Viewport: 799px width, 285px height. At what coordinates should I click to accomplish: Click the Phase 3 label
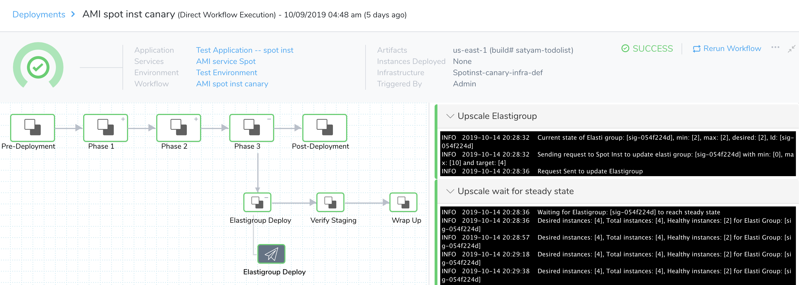coord(247,146)
